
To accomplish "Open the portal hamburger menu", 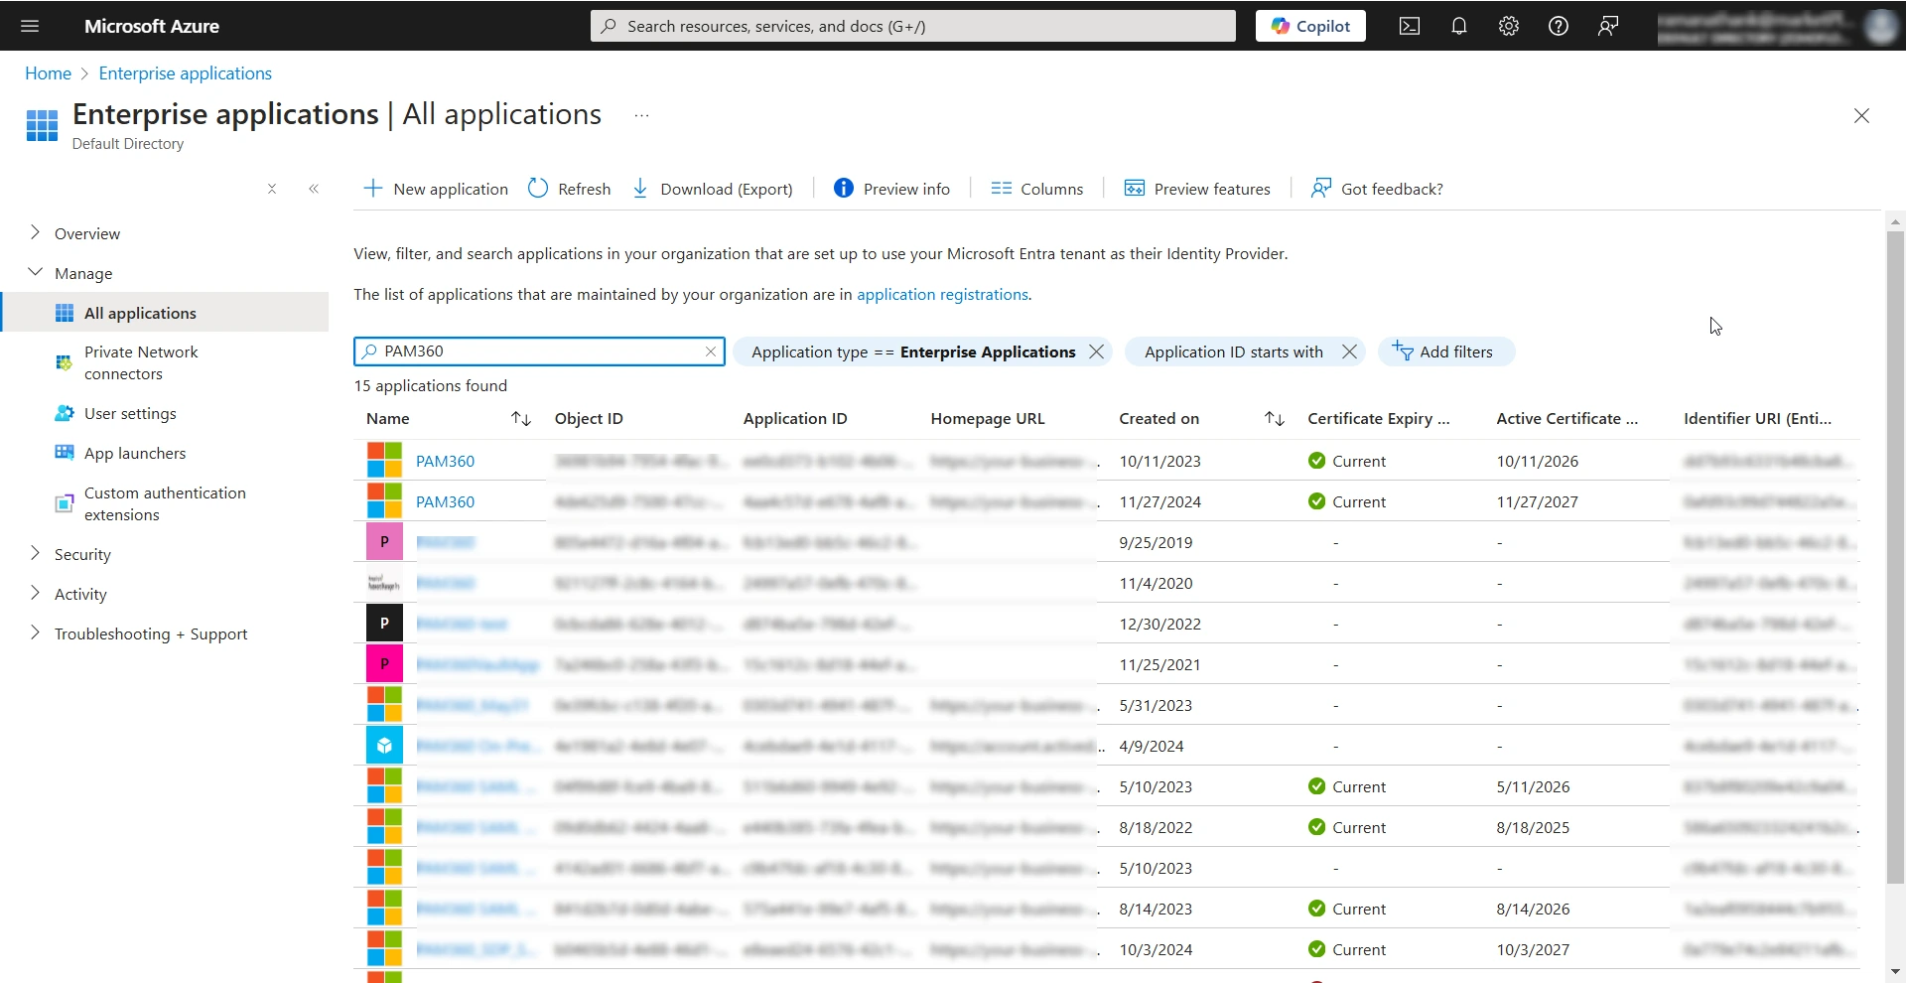I will point(30,26).
